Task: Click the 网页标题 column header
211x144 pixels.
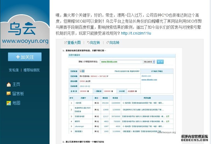Action: (147, 98)
